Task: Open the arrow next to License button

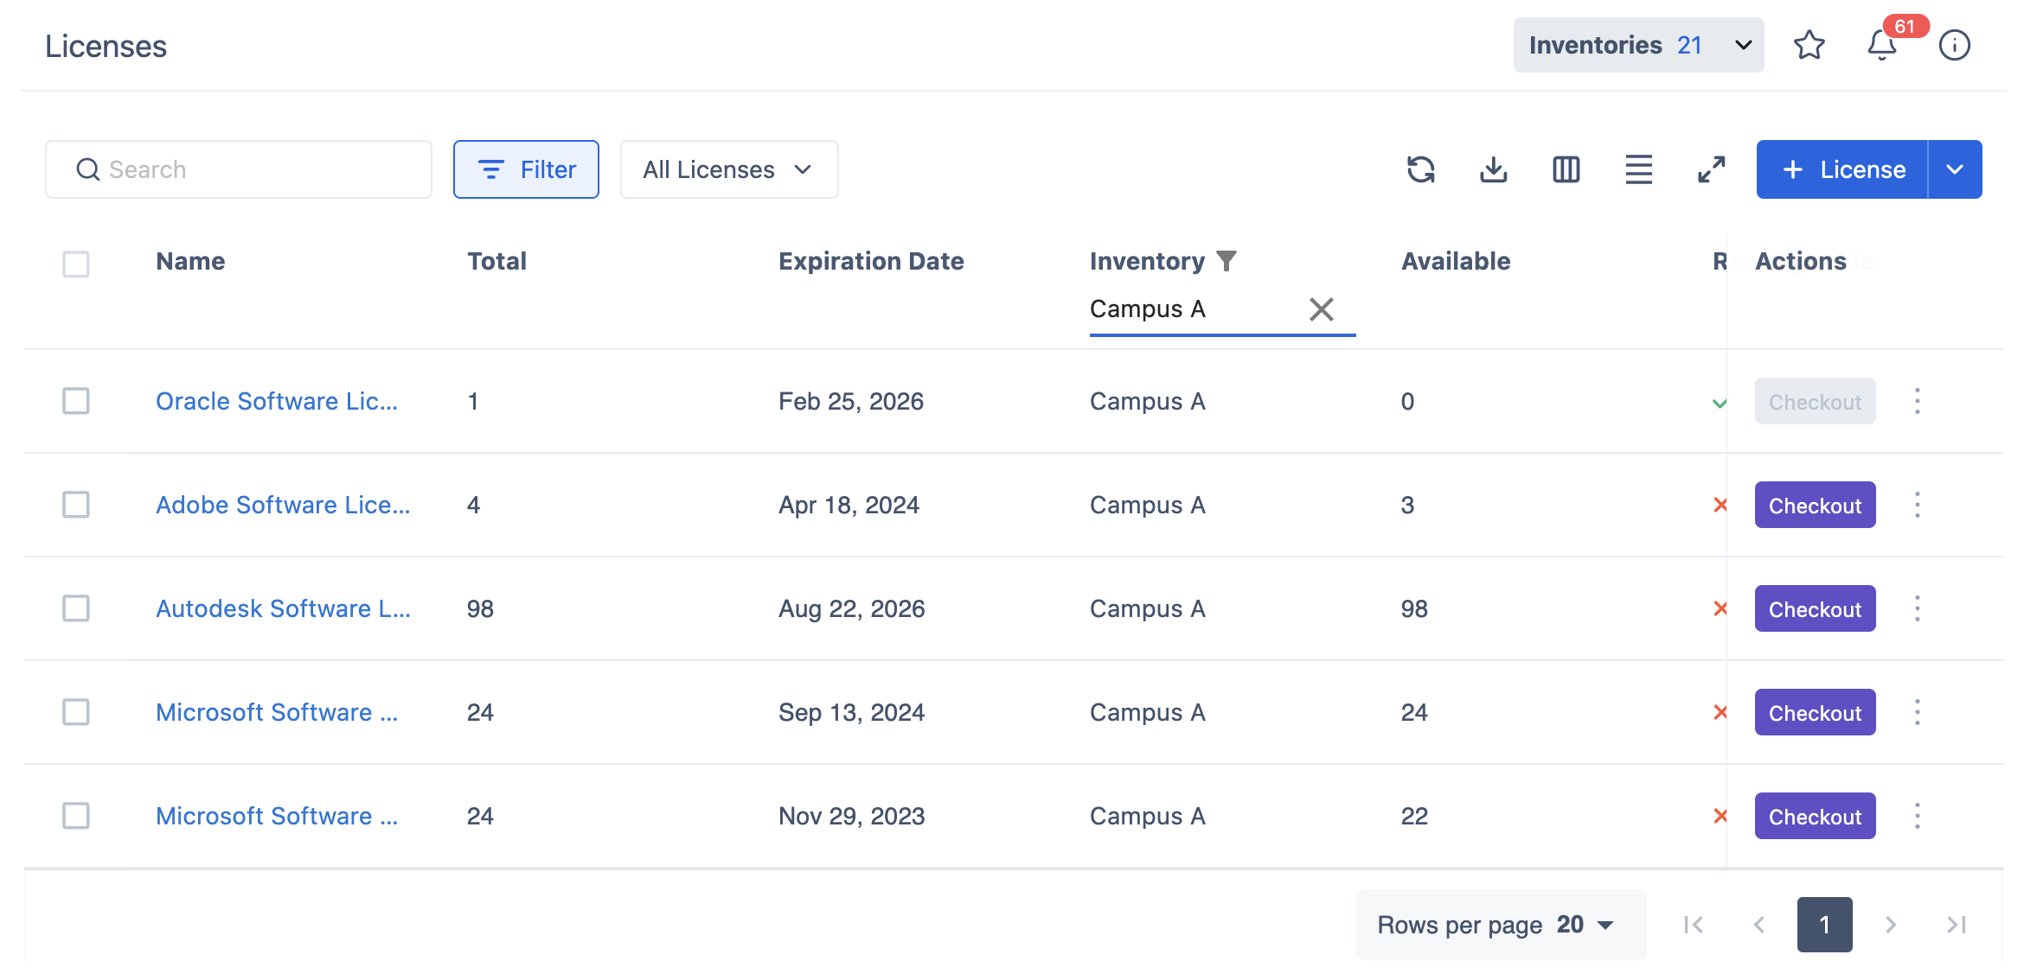Action: (1955, 169)
